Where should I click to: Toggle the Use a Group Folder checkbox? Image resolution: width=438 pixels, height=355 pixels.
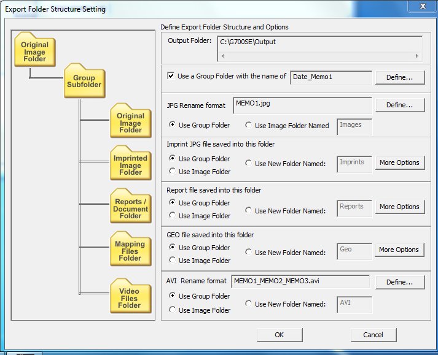click(171, 75)
